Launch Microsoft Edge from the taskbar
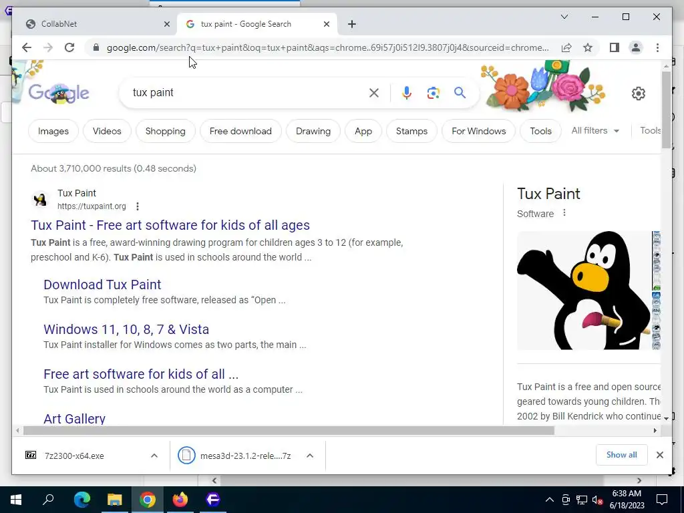The height and width of the screenshot is (513, 684). pos(81,500)
